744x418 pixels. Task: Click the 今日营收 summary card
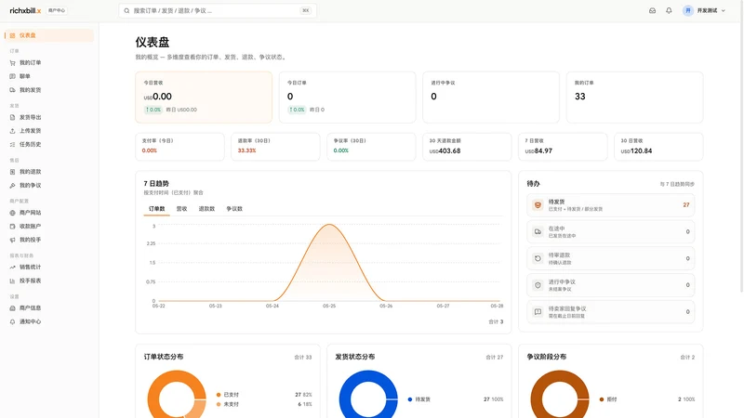pos(204,98)
